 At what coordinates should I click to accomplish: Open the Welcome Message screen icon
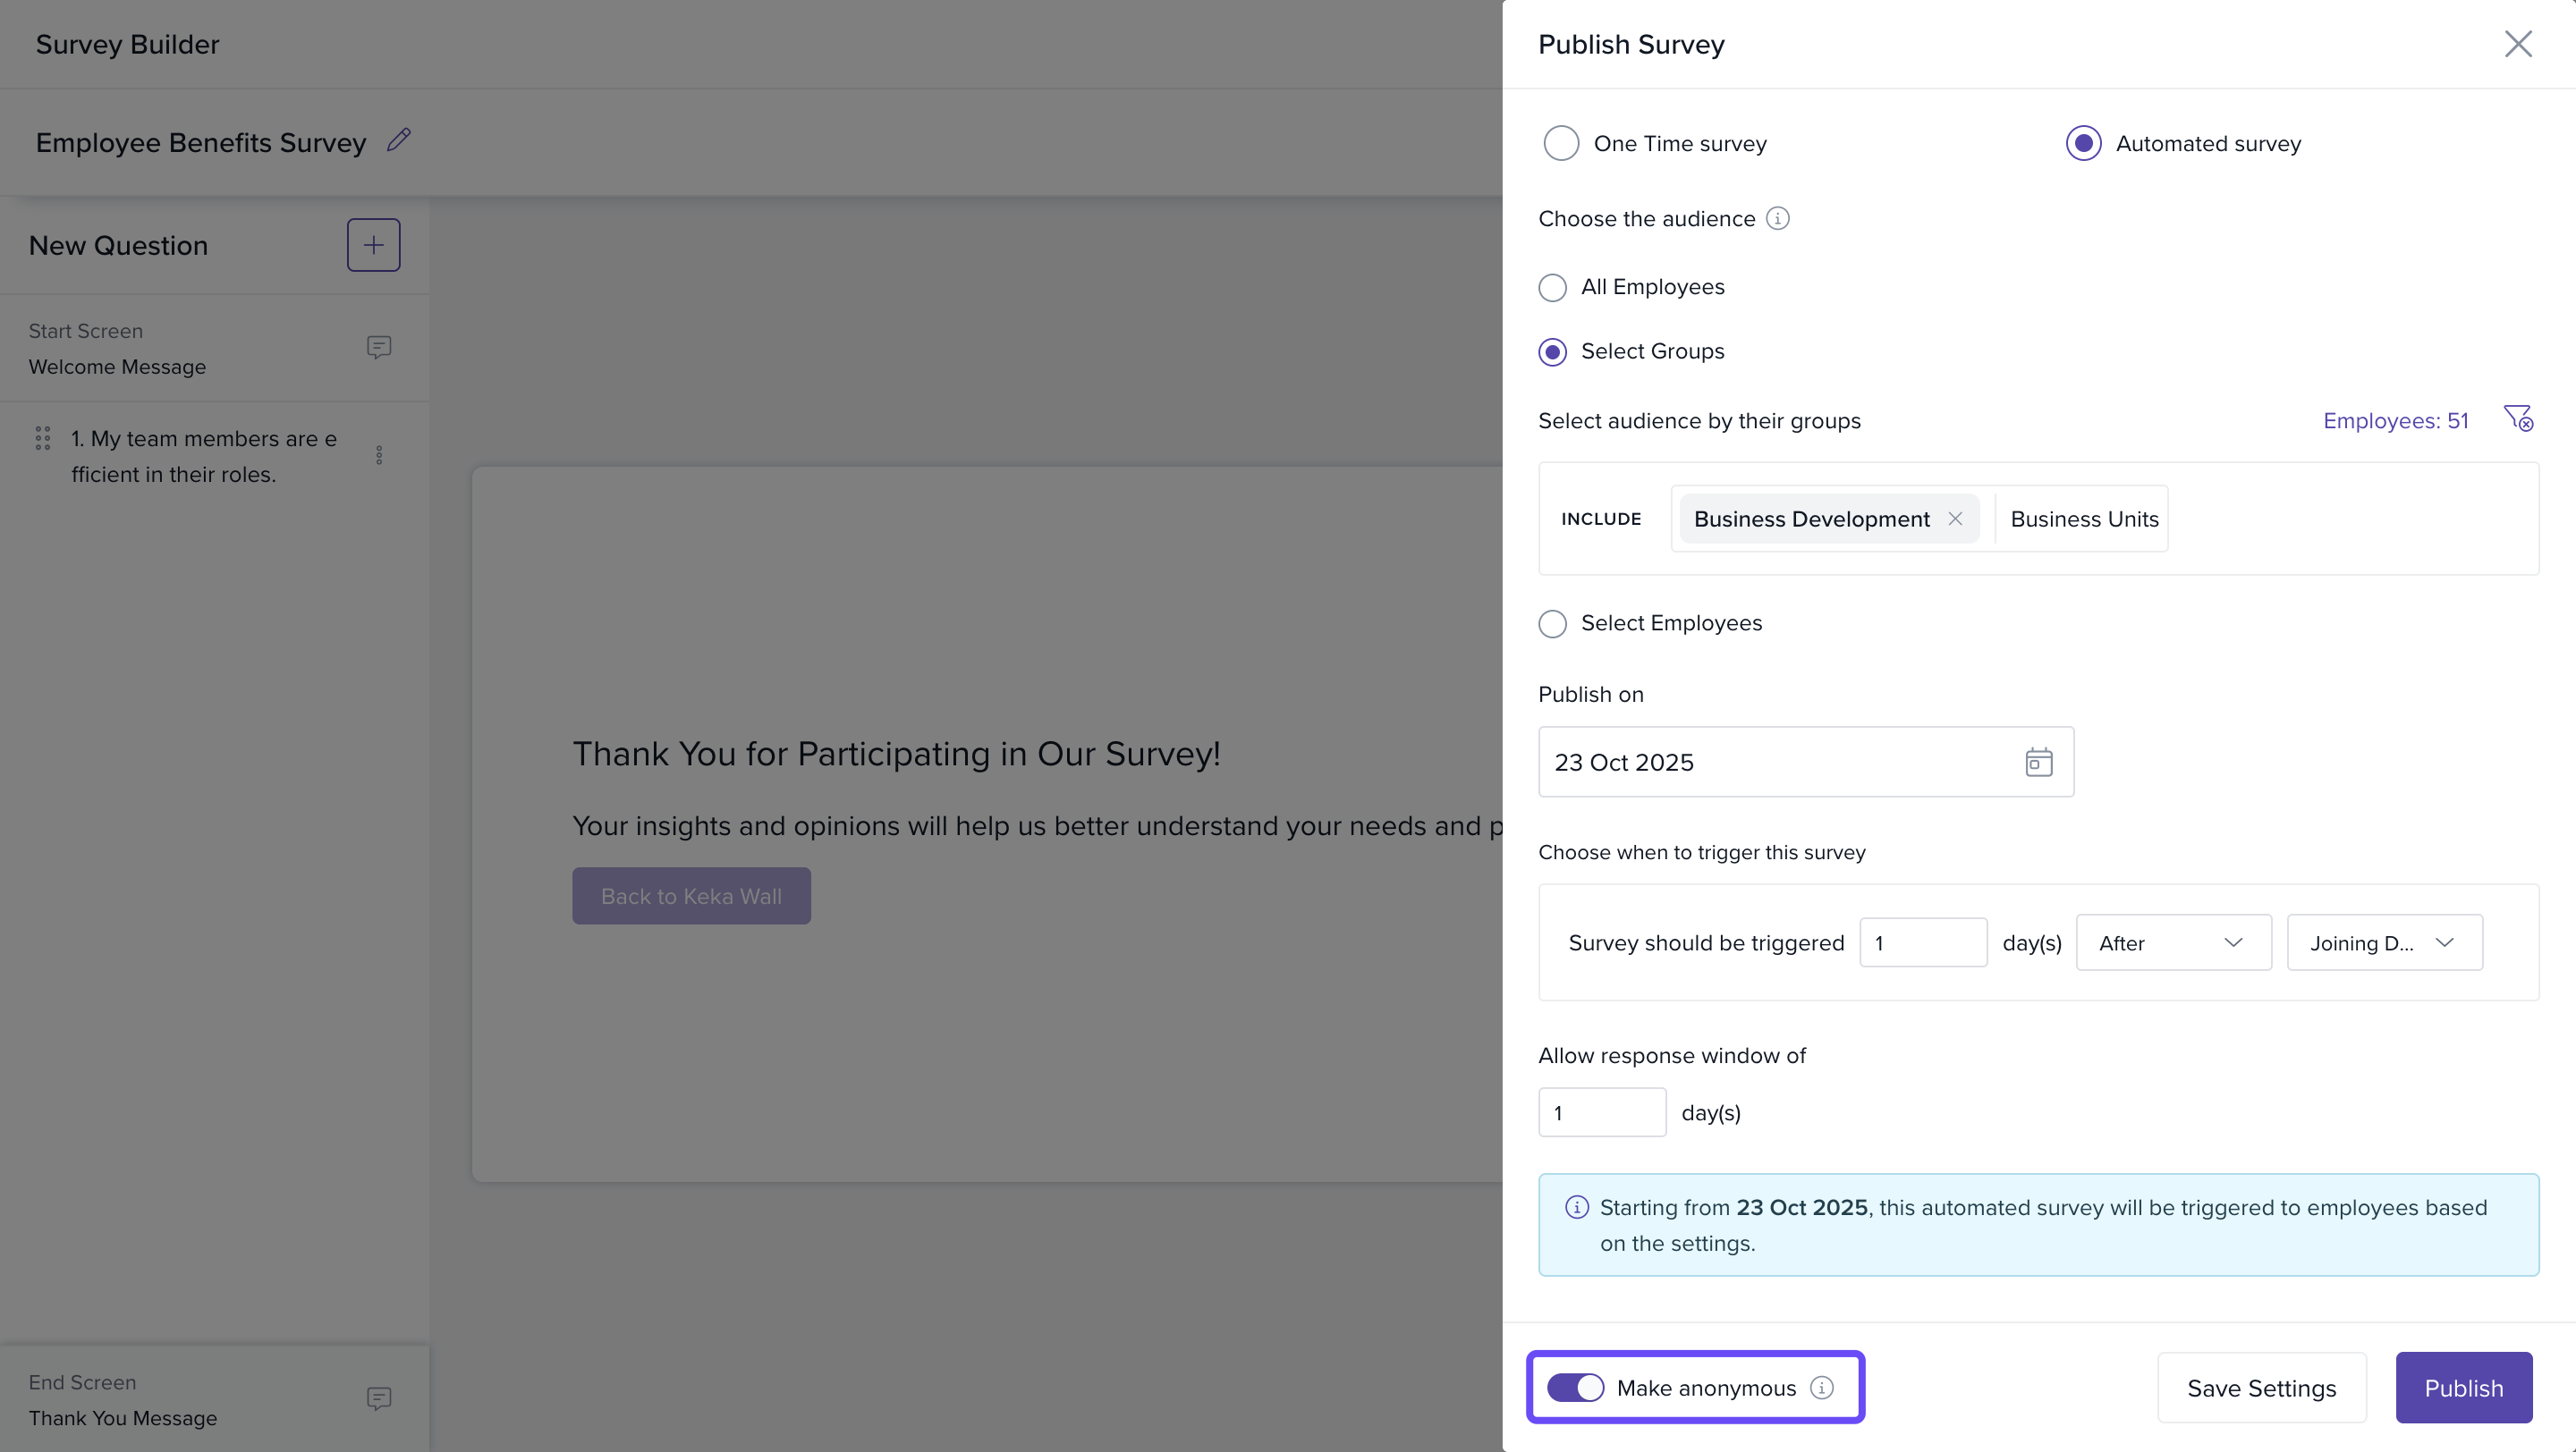pos(378,347)
